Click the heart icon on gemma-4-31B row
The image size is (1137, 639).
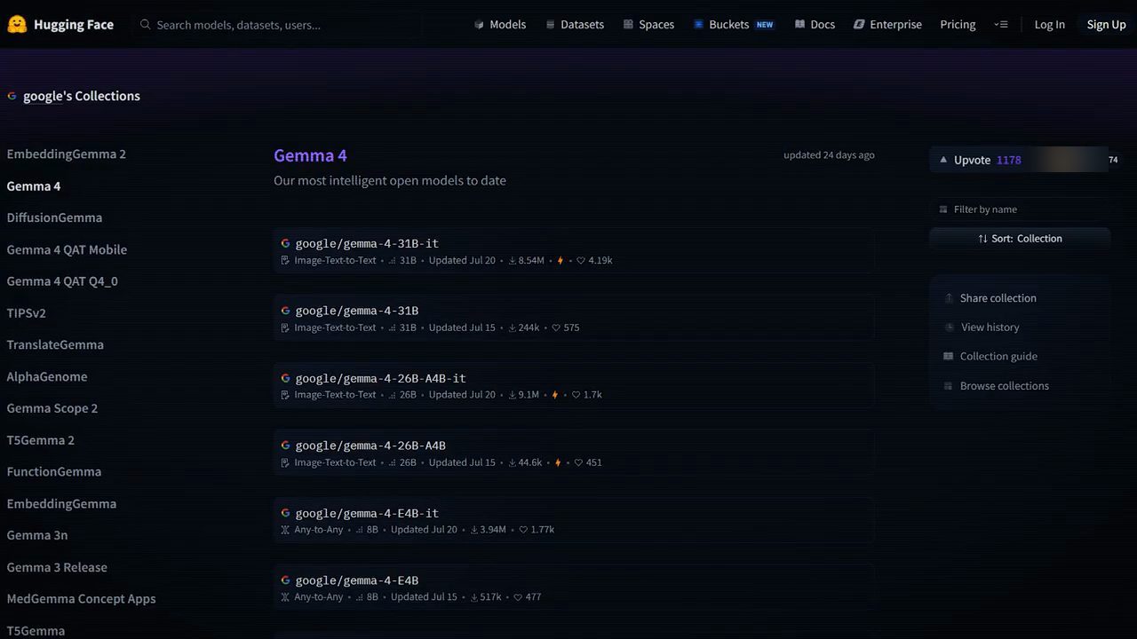556,327
